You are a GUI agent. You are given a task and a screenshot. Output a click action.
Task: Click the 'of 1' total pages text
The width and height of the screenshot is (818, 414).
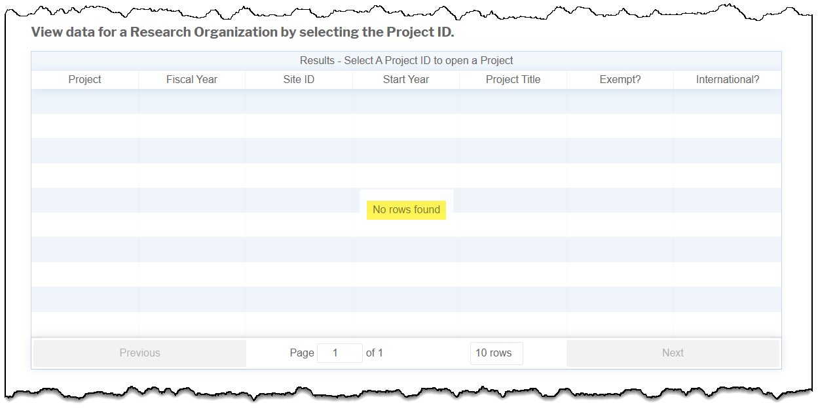coord(375,353)
